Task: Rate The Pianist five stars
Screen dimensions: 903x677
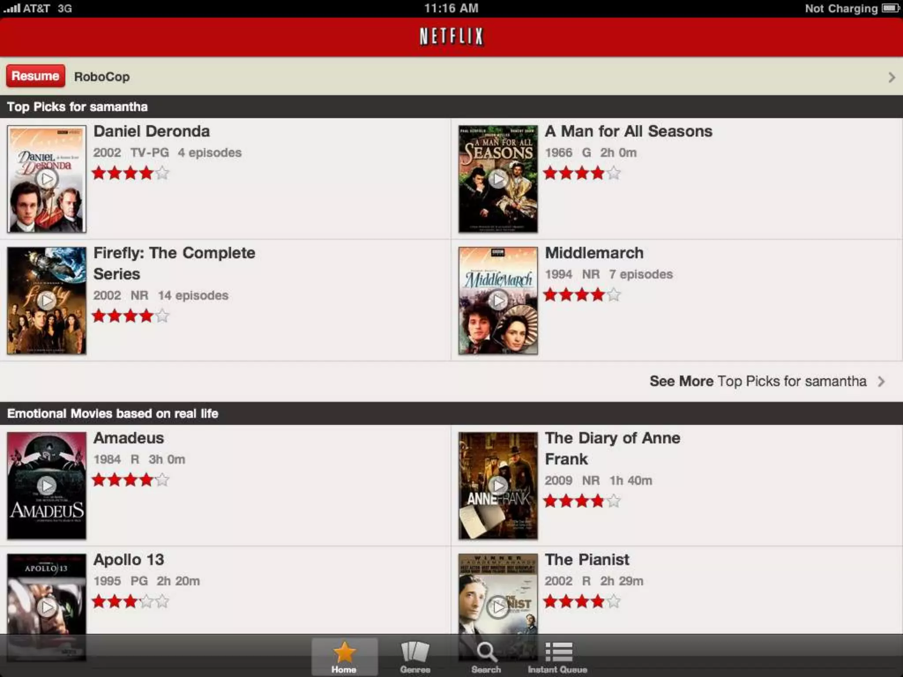Action: (614, 601)
